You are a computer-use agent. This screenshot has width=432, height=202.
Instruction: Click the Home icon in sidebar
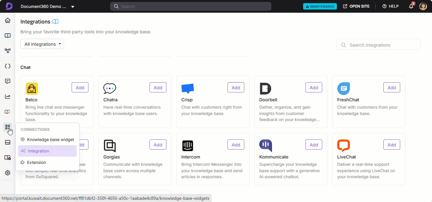(8, 21)
